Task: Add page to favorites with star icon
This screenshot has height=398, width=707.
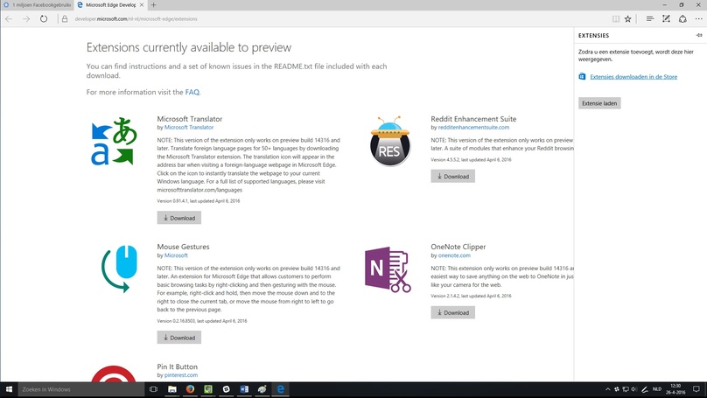Action: point(627,19)
